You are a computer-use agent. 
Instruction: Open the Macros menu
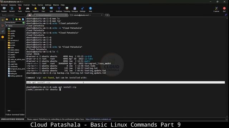[56, 5]
